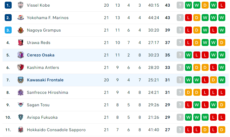Click the Avispa Fukuoka club crest
The image size is (230, 137).
(x=21, y=117)
